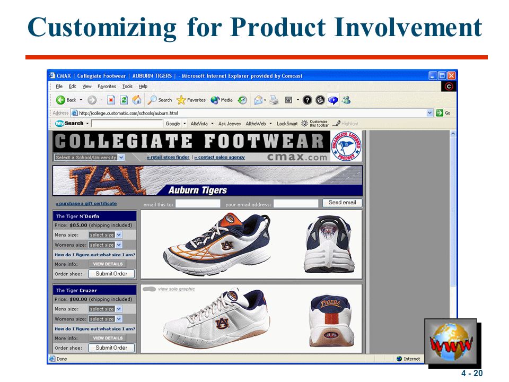Click the Print icon
509x382 pixels.
click(274, 100)
